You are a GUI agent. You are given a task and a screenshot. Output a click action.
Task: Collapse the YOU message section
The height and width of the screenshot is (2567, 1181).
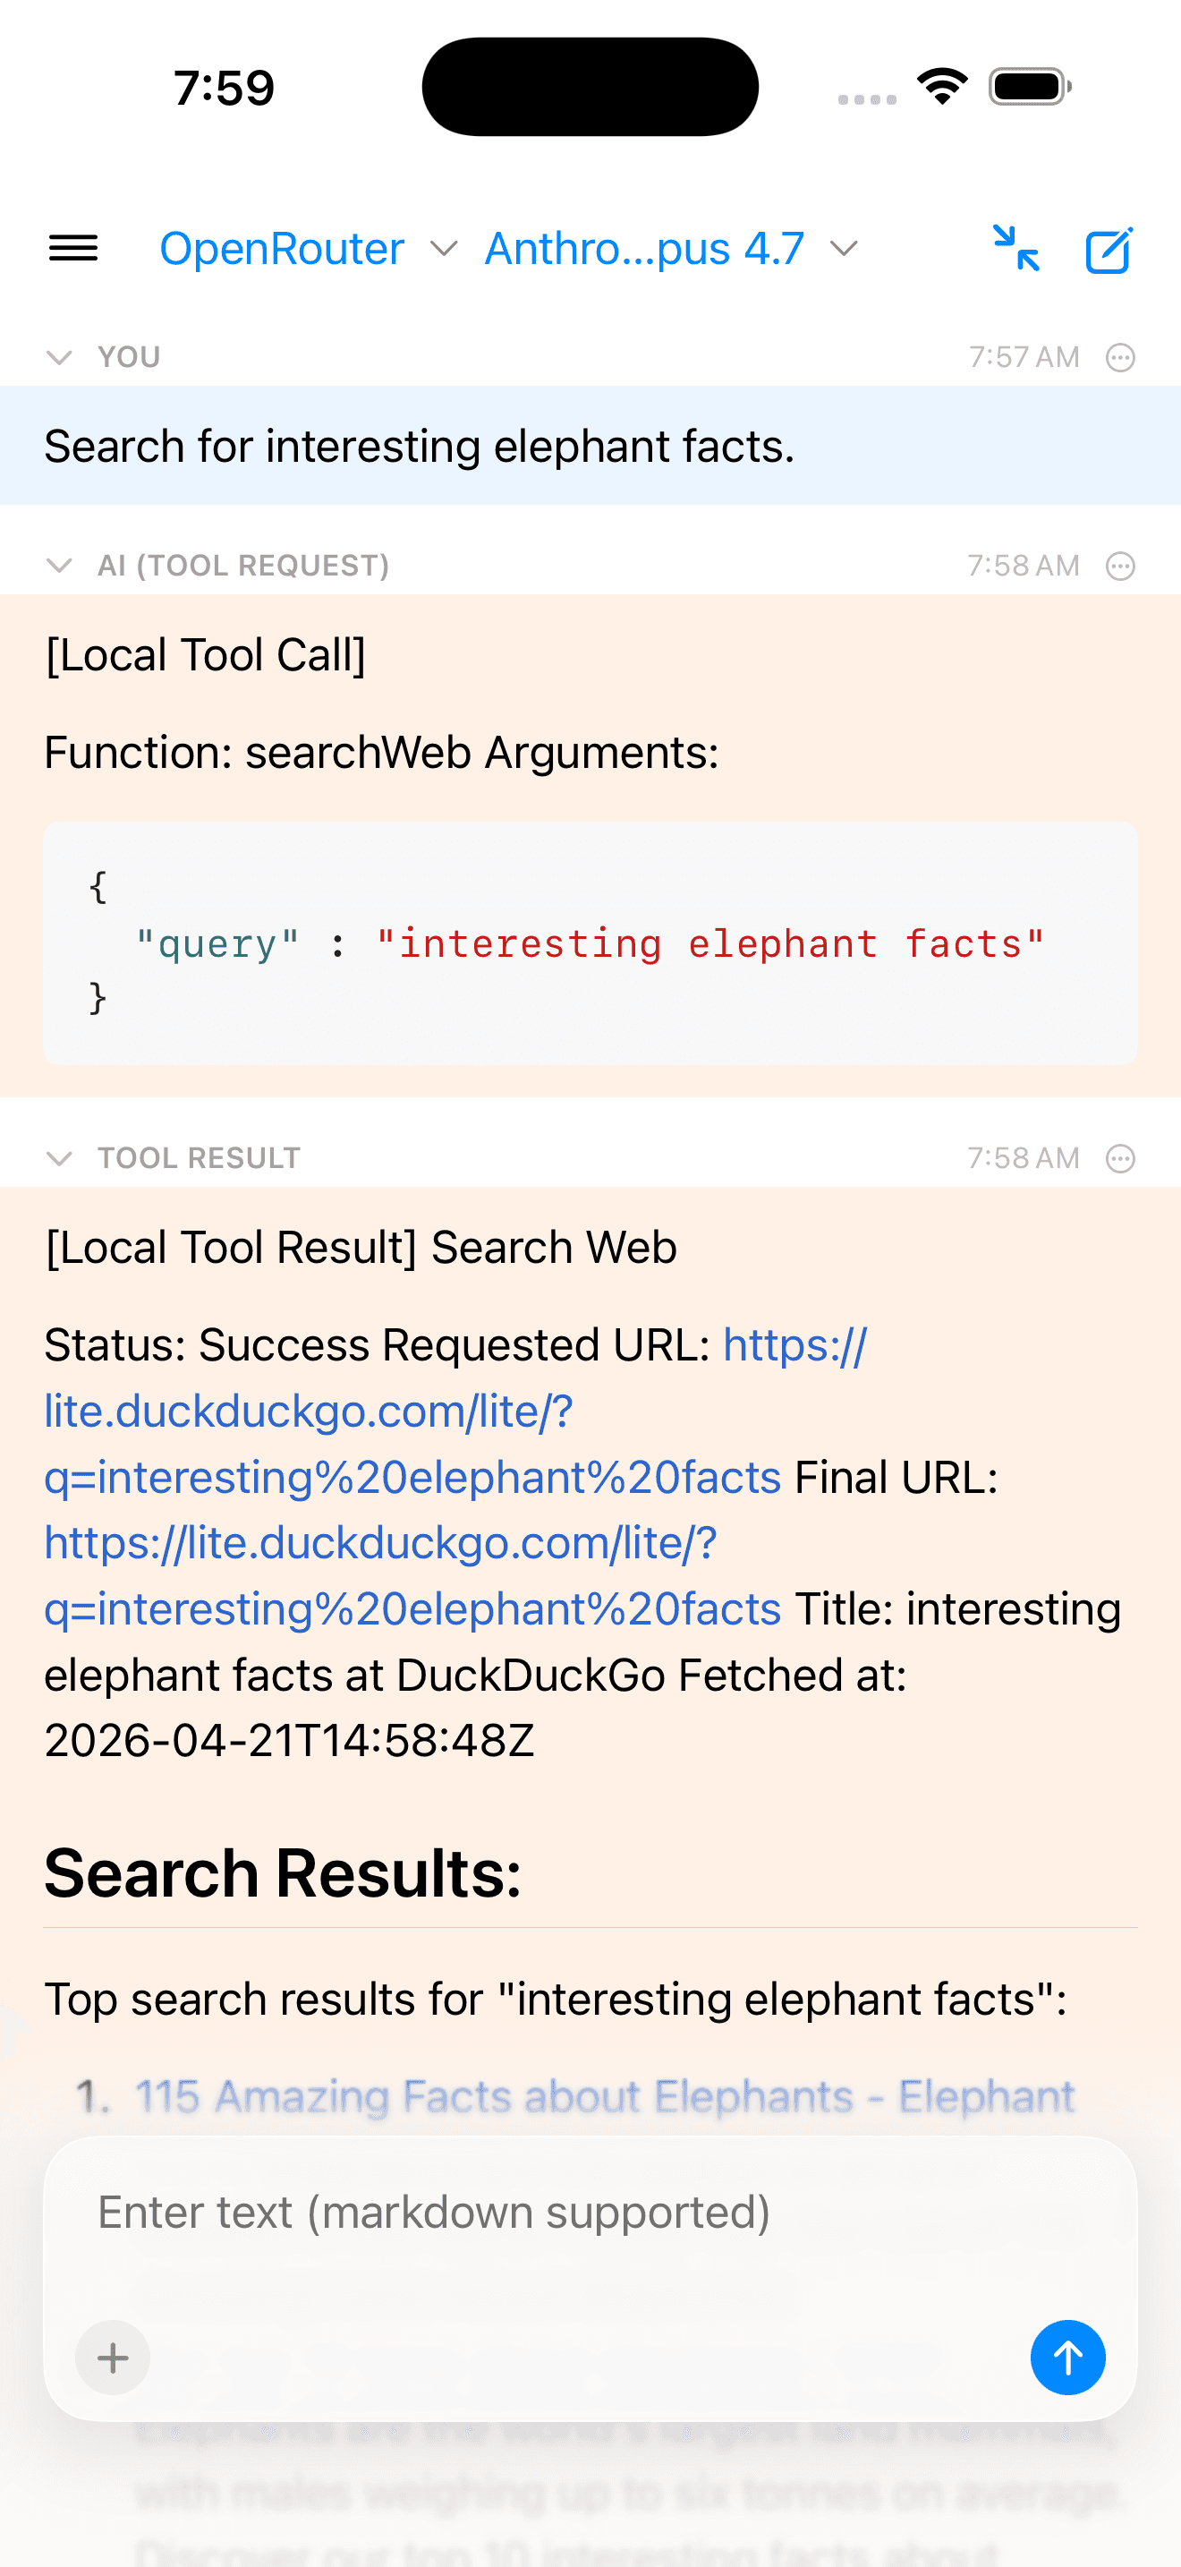coord(59,357)
